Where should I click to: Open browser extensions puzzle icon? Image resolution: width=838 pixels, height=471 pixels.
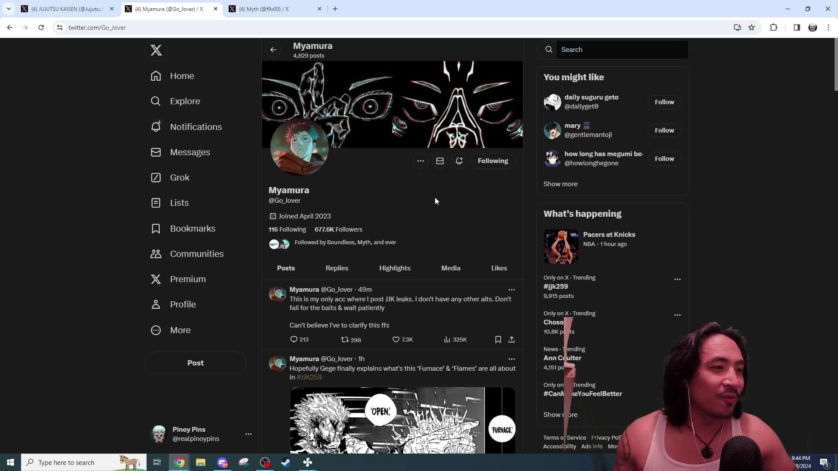coord(773,27)
